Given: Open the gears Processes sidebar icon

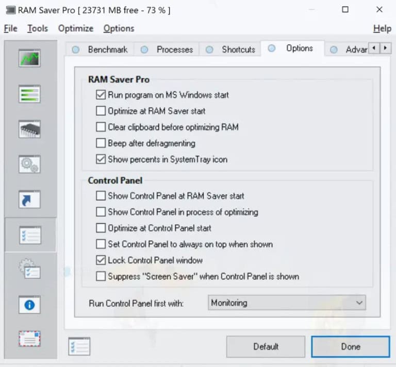Looking at the screenshot, I should (x=29, y=164).
